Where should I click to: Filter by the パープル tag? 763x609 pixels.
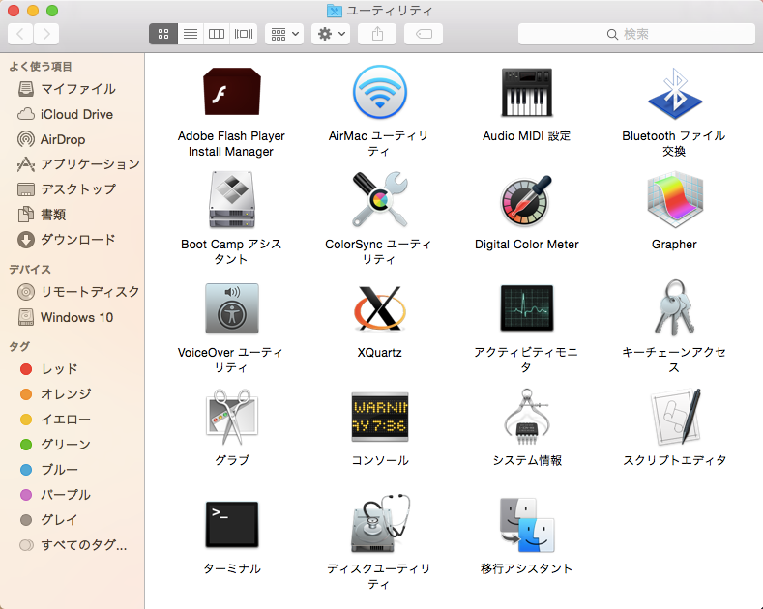pyautogui.click(x=72, y=495)
